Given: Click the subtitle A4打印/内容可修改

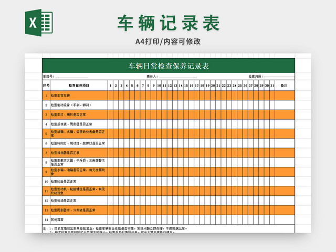Looking at the screenshot, I should tap(168, 41).
